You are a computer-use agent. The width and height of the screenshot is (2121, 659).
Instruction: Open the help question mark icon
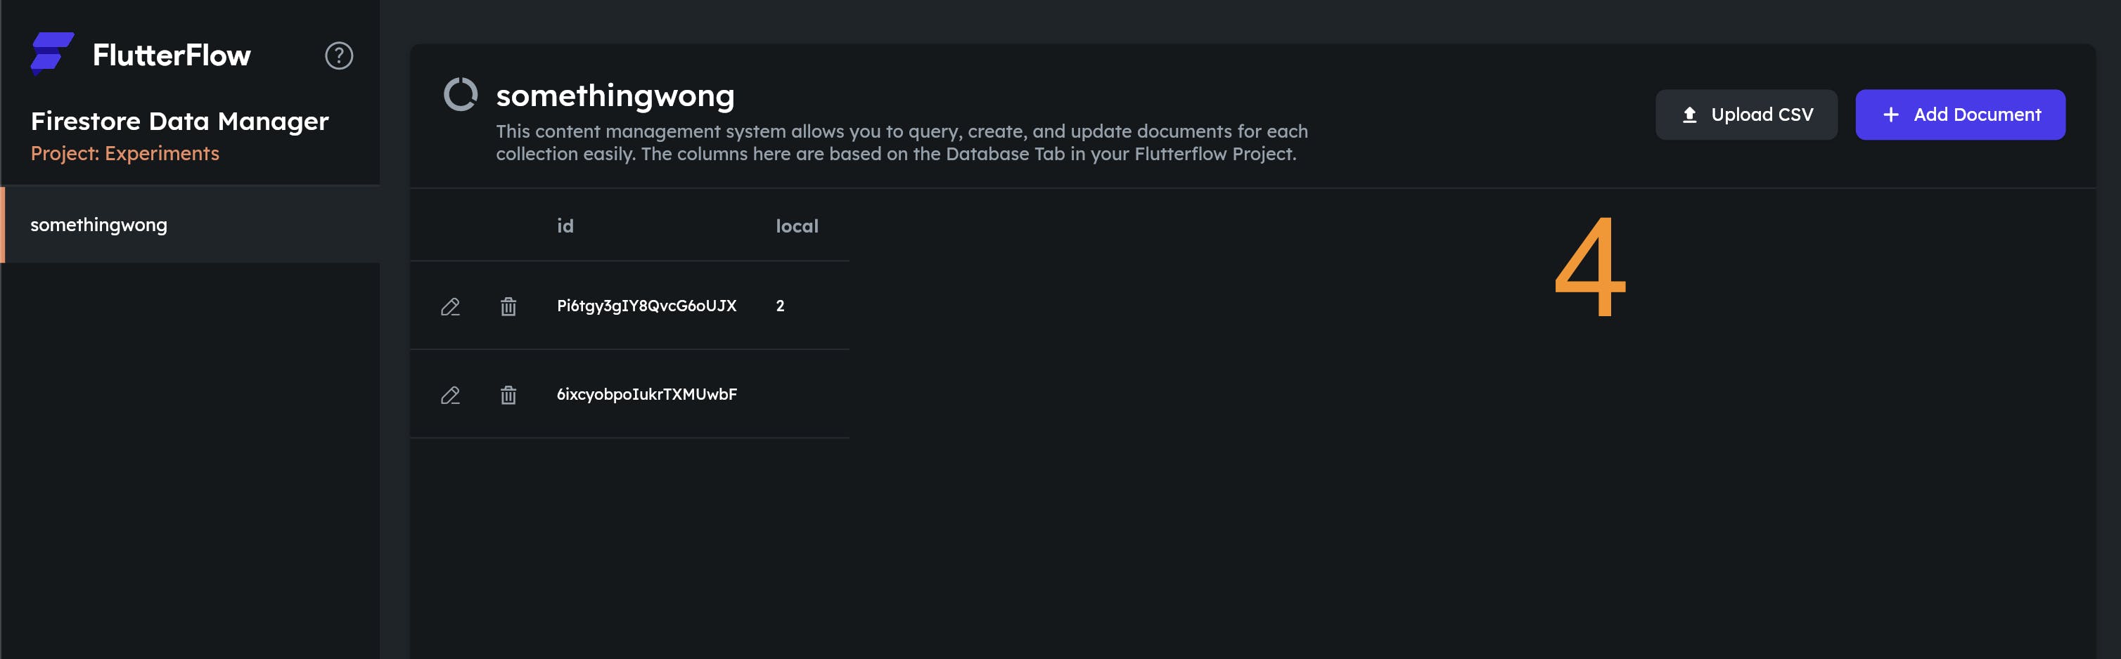338,56
